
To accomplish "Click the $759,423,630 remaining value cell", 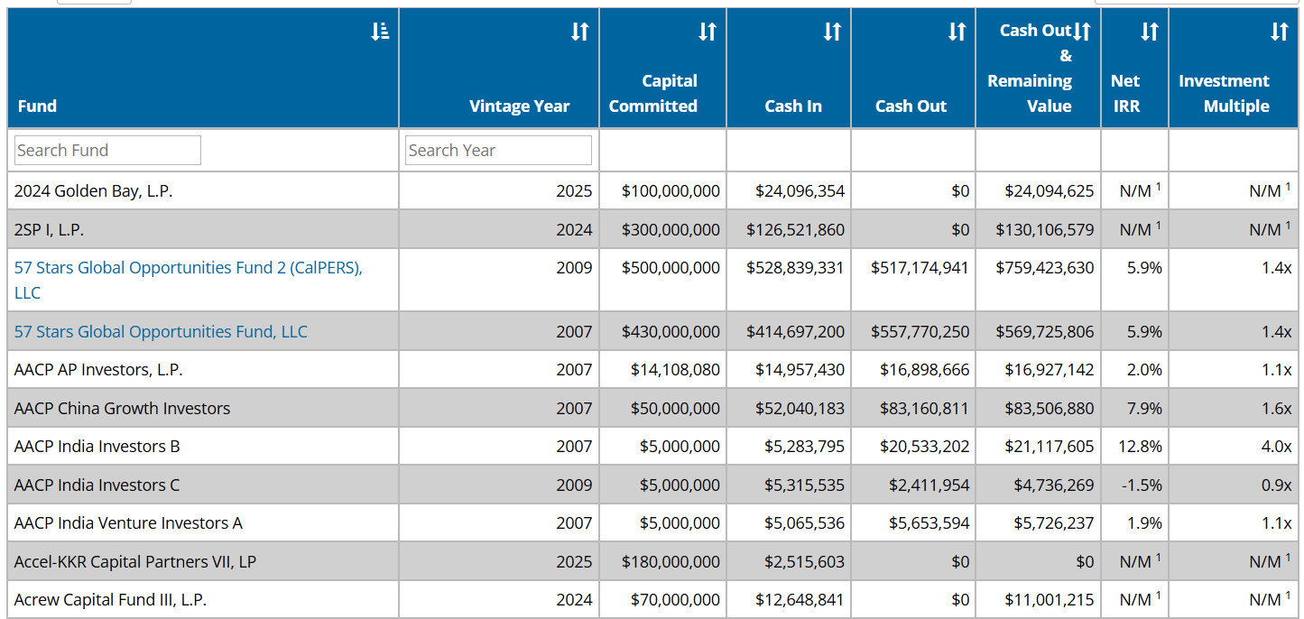I will pyautogui.click(x=1044, y=267).
